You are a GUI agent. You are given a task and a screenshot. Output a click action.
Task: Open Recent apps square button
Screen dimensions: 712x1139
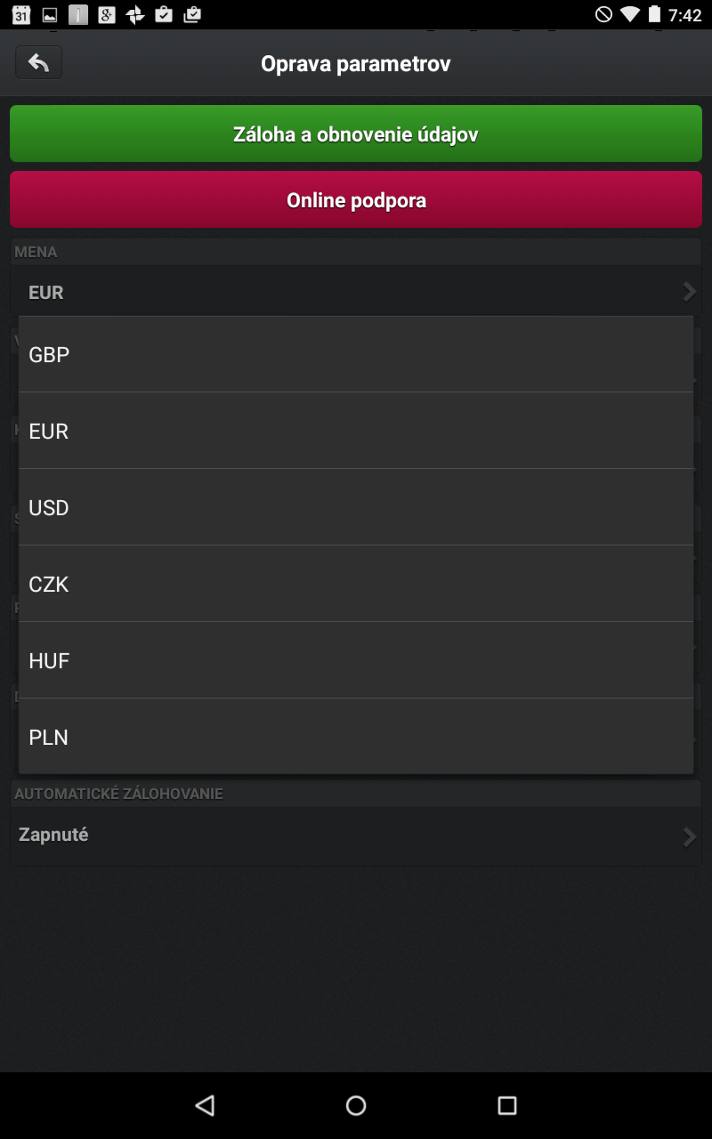507,1105
